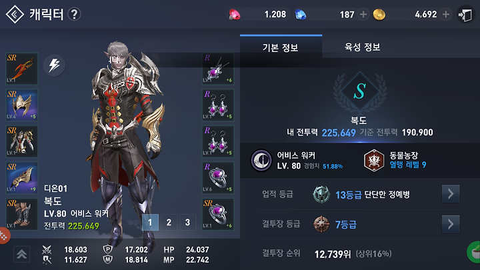
Task: Expand the 결투장 등급 details arrow
Action: point(451,224)
